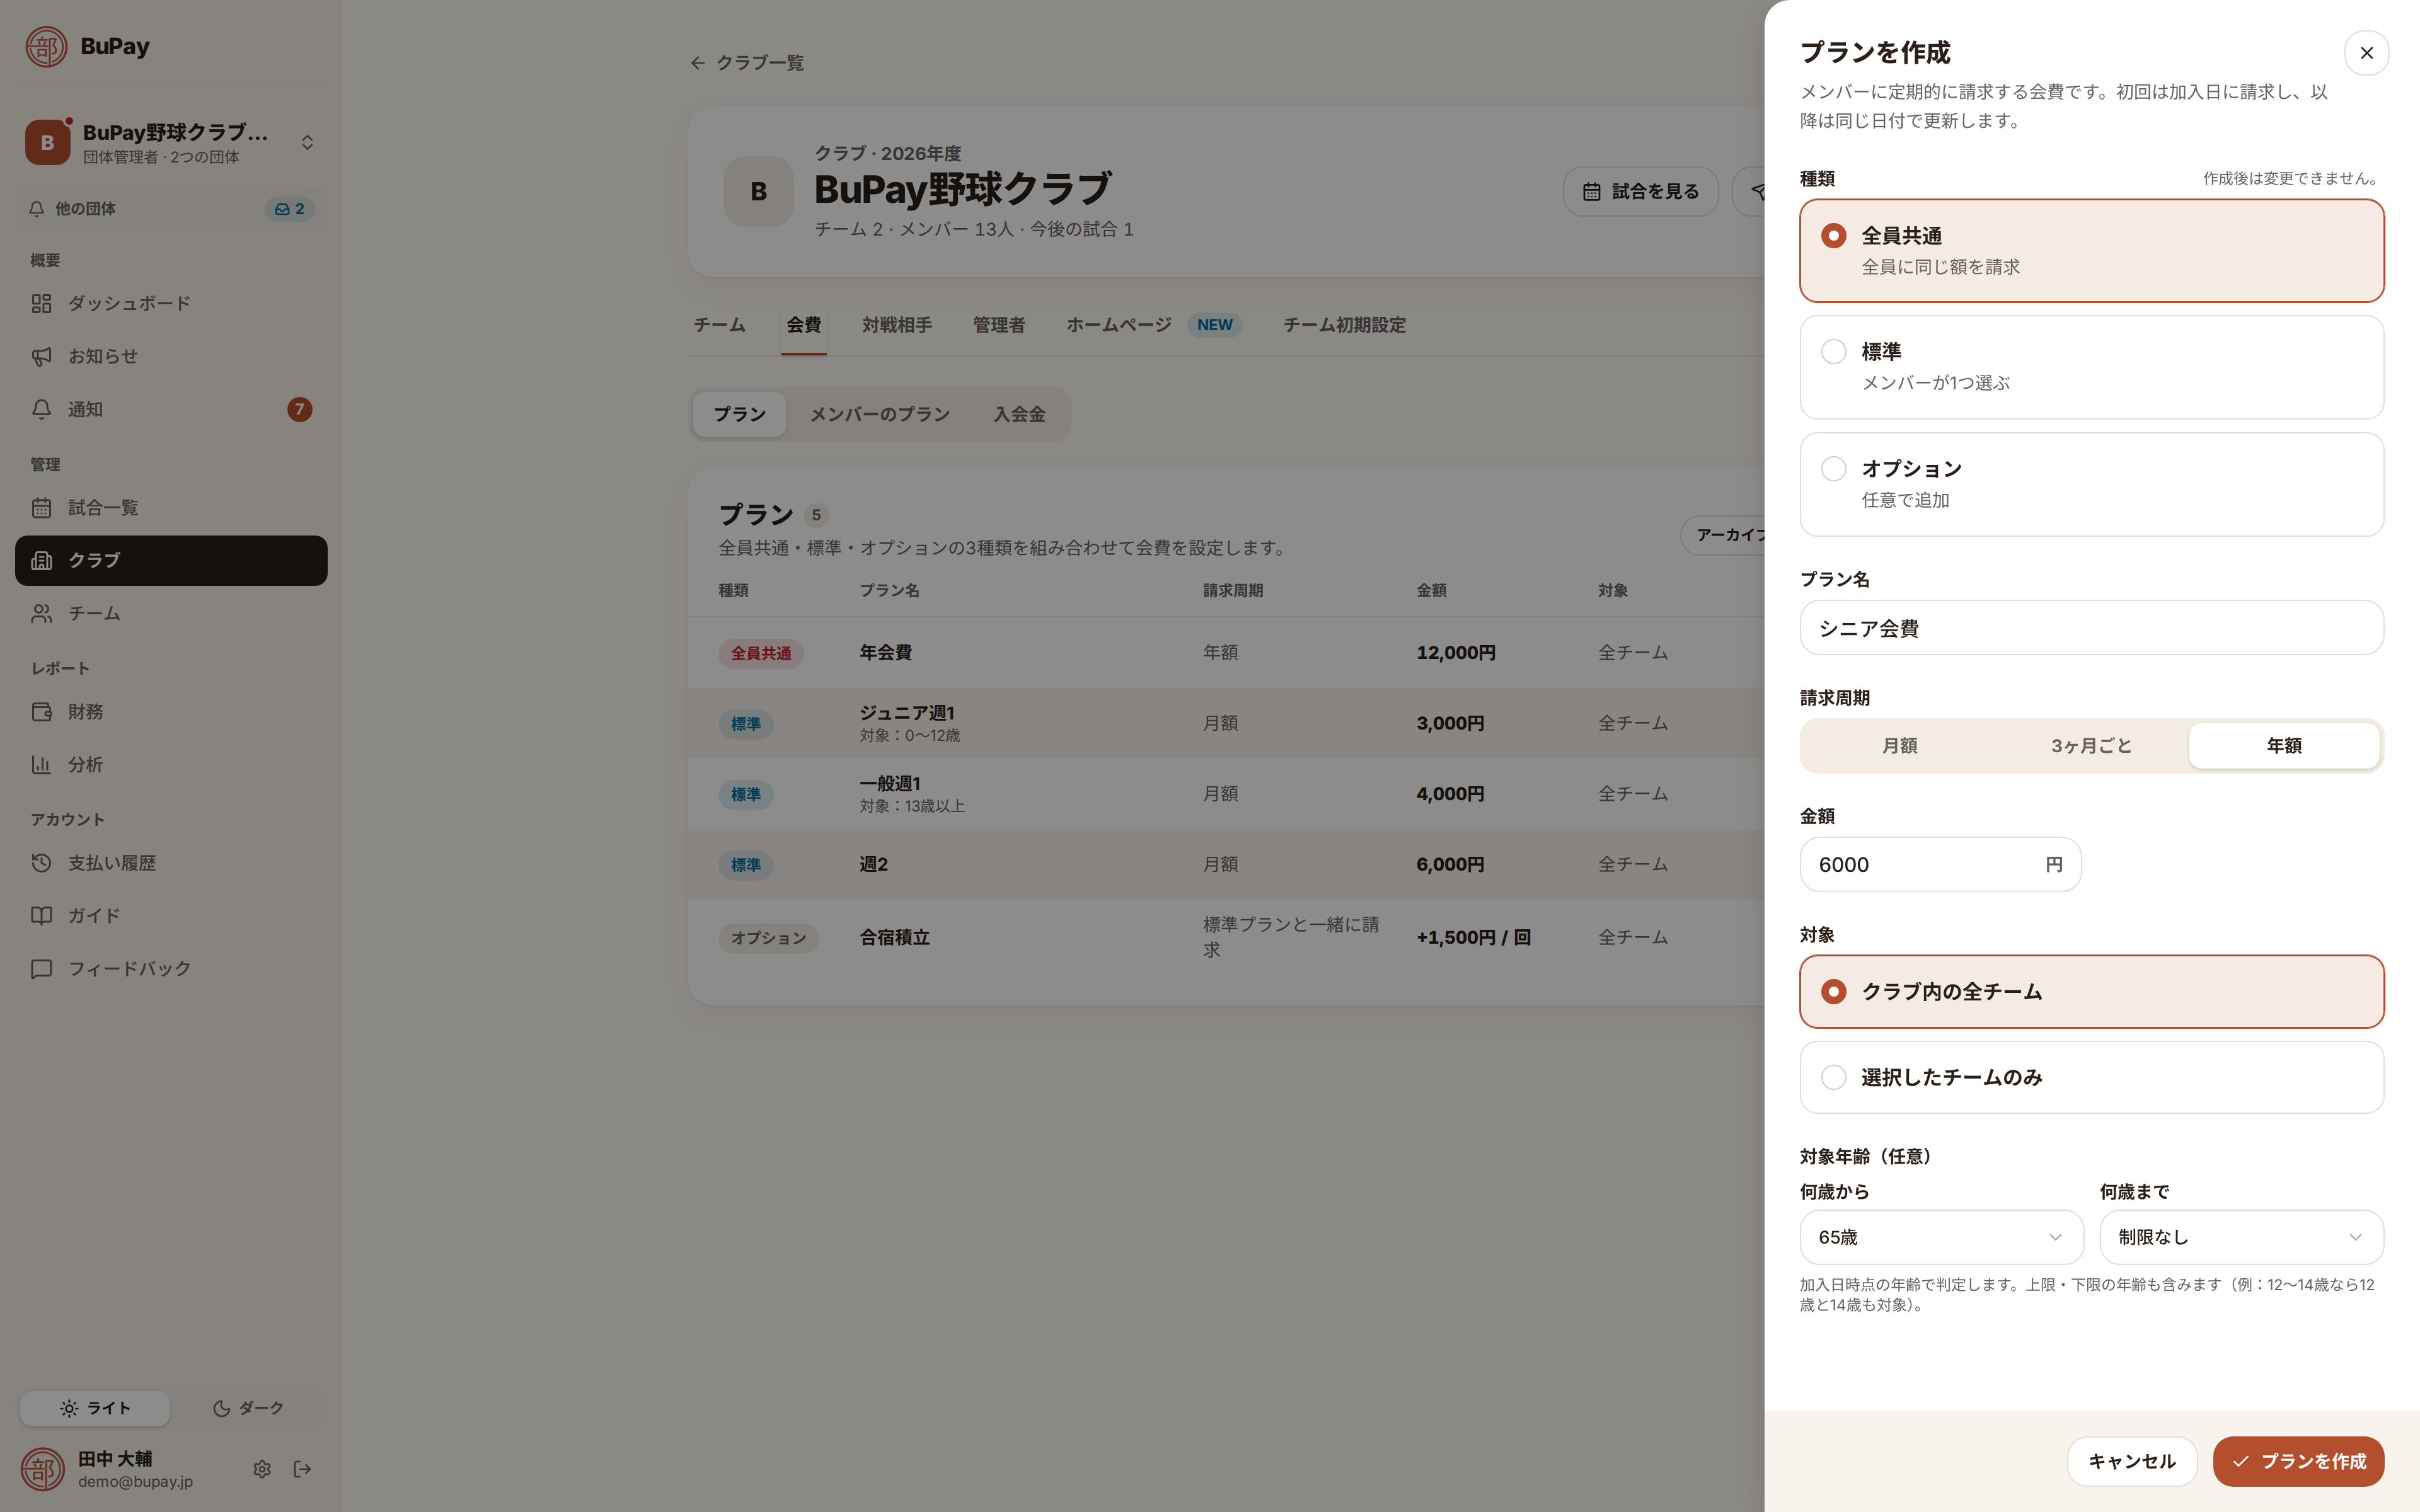Viewport: 2420px width, 1512px height.
Task: Click the キャンセル button
Action: 2132,1462
